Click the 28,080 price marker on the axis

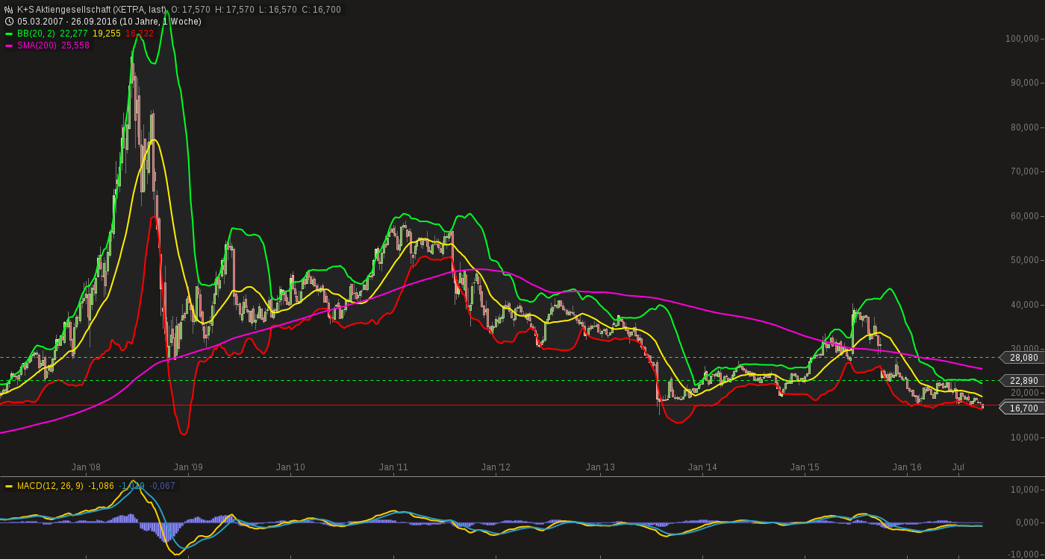tap(1023, 358)
